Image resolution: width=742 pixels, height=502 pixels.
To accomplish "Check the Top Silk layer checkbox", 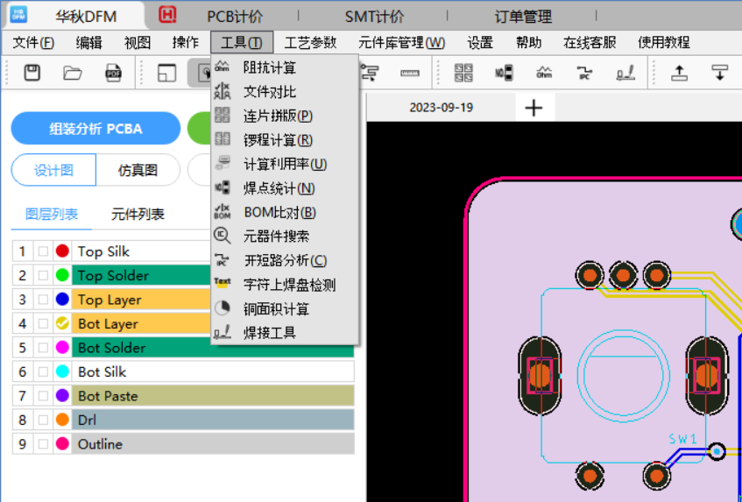I will tap(43, 251).
